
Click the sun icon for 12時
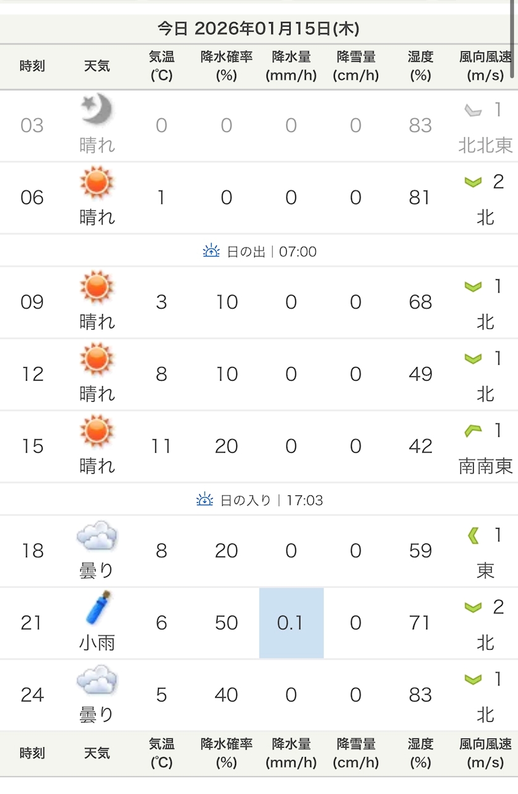tap(97, 359)
